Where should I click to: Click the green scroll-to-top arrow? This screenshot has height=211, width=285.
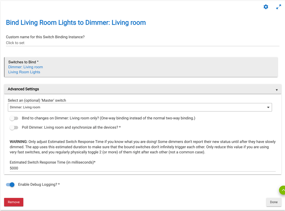click(282, 190)
